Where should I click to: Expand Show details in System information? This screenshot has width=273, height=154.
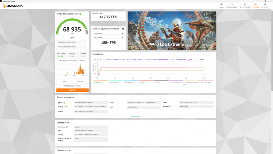[135, 116]
